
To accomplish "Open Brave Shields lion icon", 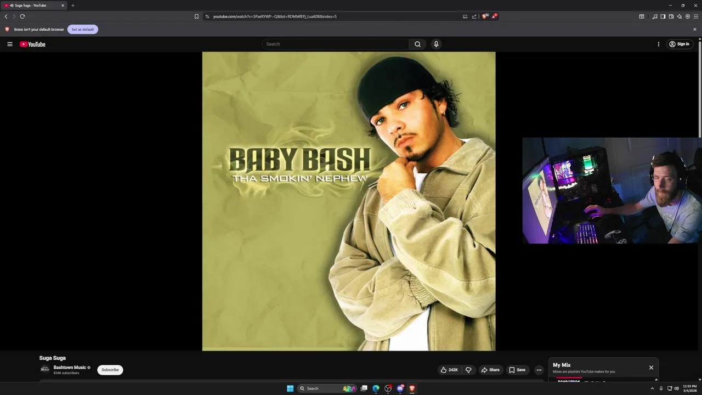I will click(x=485, y=16).
